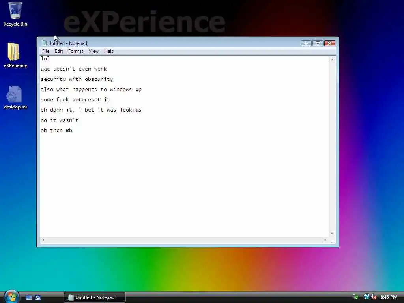The width and height of the screenshot is (404, 303).
Task: Click the Untitled - Notepad title bar text
Action: click(67, 43)
